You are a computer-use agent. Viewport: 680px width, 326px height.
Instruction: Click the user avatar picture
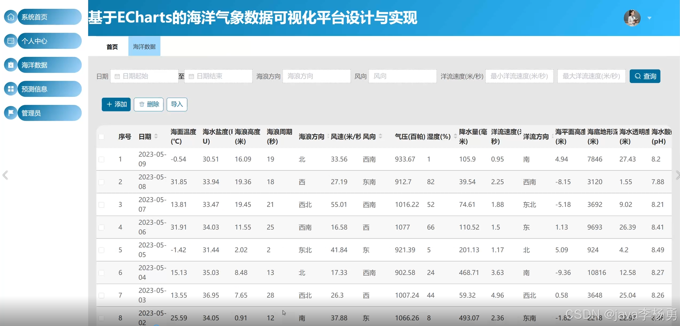click(632, 18)
